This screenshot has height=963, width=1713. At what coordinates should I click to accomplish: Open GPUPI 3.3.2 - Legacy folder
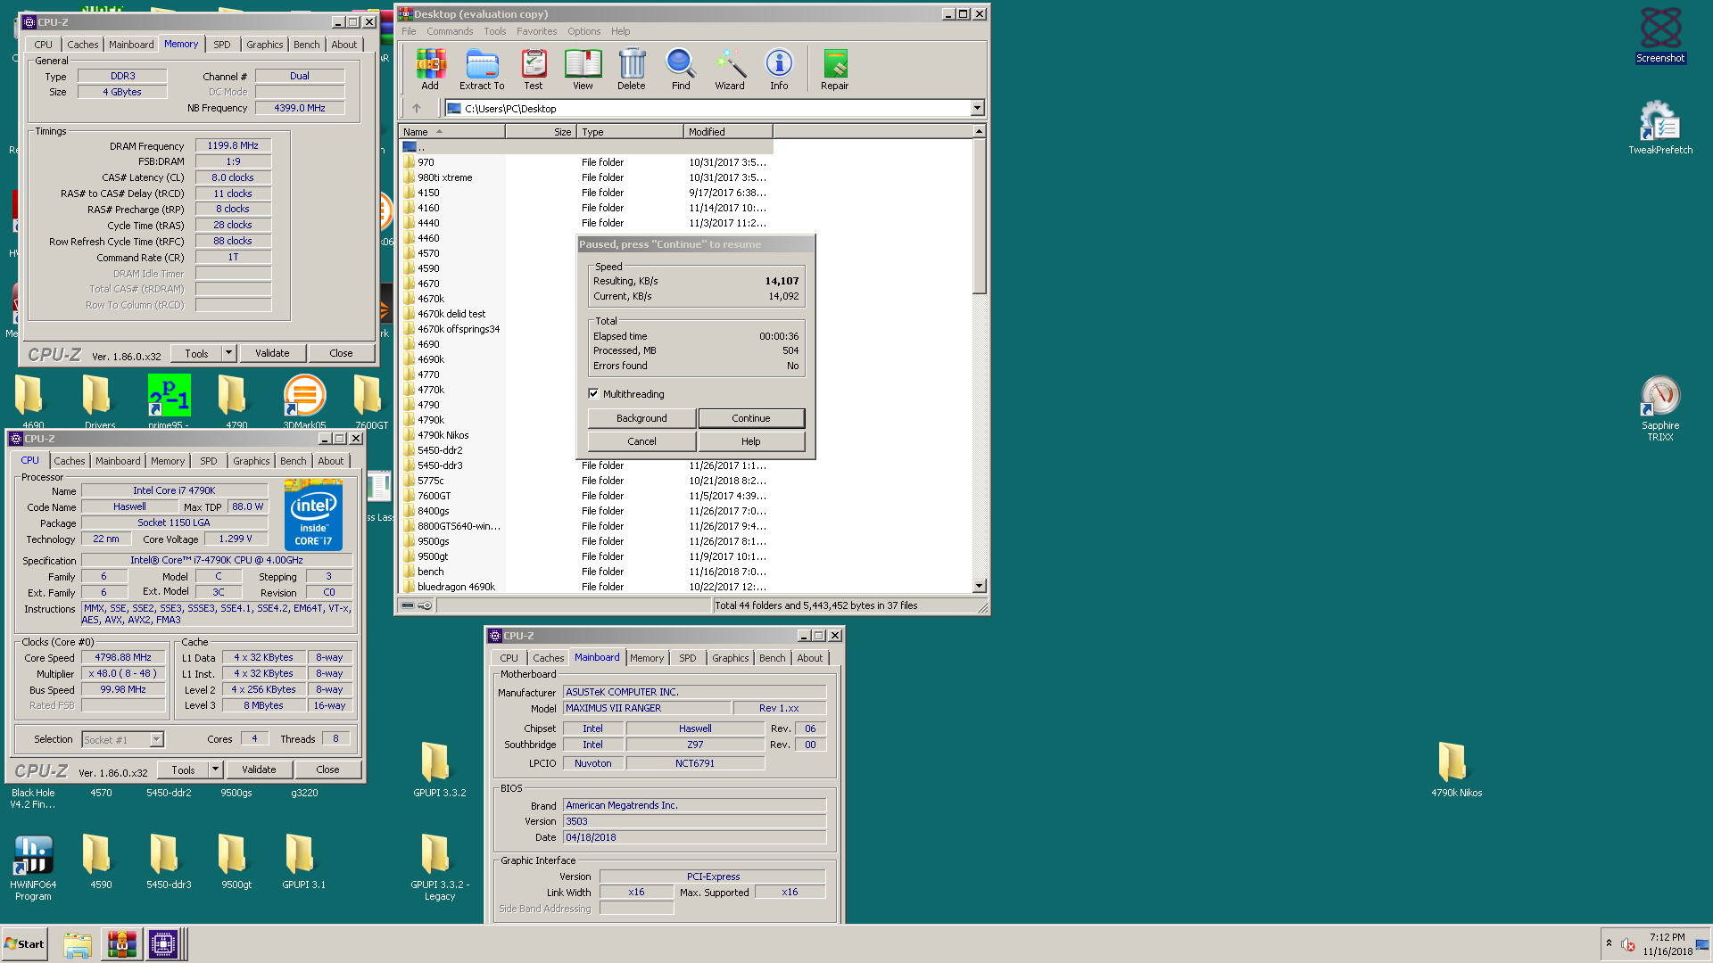(x=439, y=868)
